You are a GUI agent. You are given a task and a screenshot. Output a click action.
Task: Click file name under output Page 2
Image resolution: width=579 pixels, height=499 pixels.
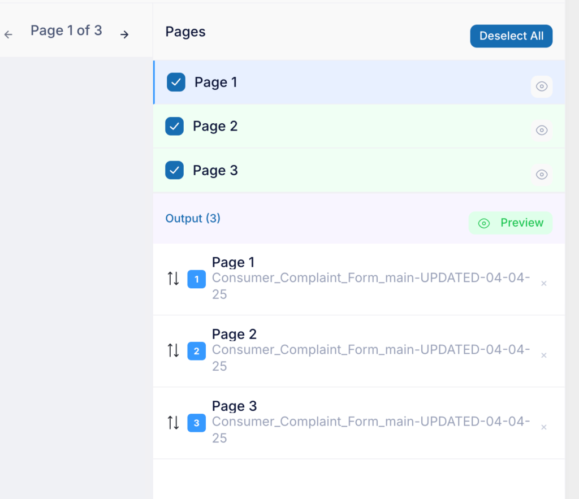371,358
